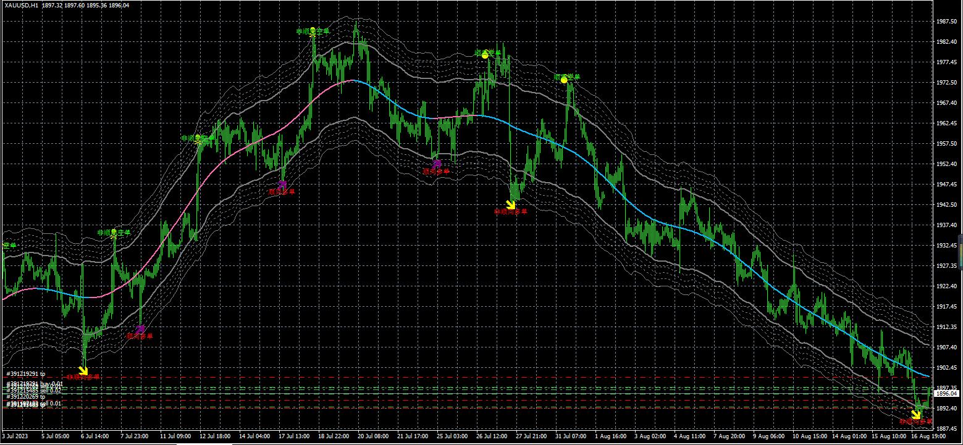The width and height of the screenshot is (963, 445).
Task: Click the 1 Aug 16:00 time axis label
Action: pos(610,436)
